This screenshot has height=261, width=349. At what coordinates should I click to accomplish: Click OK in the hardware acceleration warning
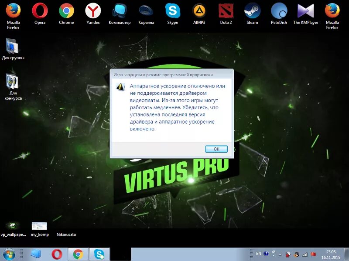coord(216,149)
